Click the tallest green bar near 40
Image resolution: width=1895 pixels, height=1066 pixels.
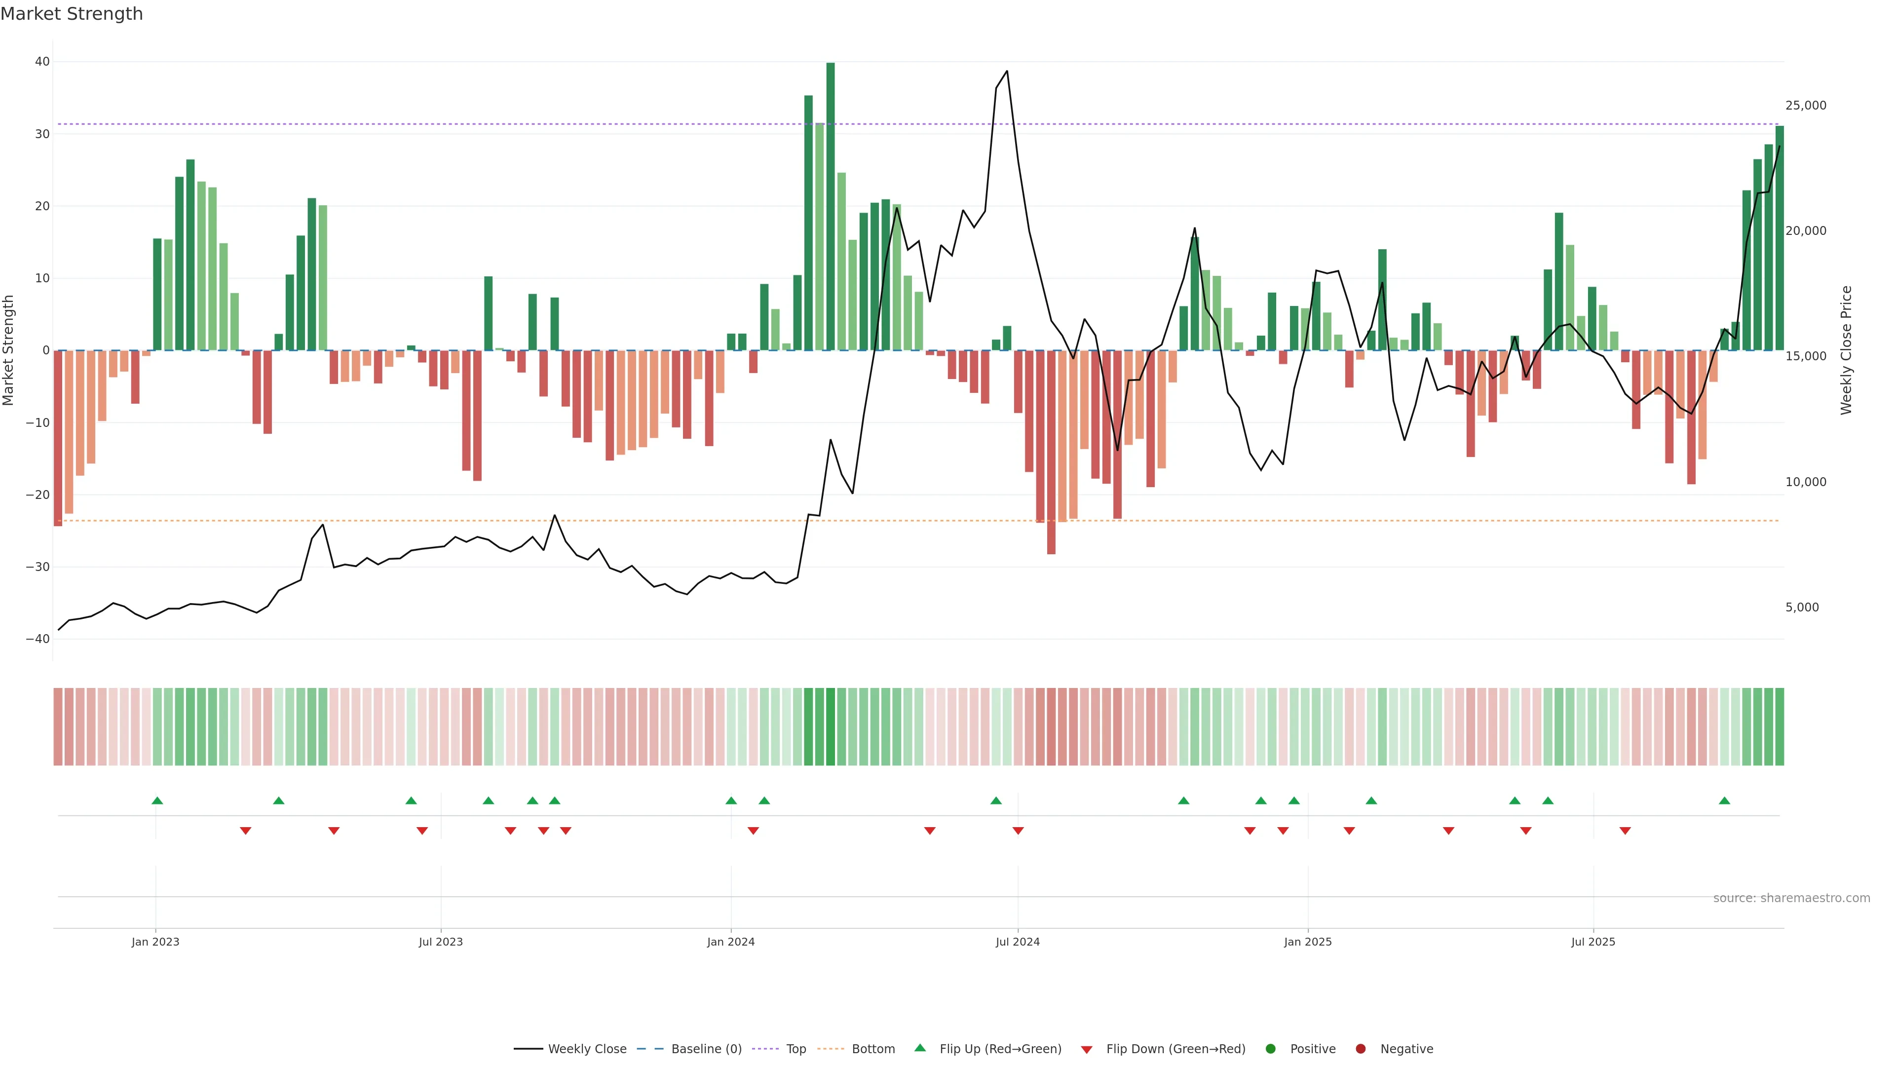pos(830,206)
